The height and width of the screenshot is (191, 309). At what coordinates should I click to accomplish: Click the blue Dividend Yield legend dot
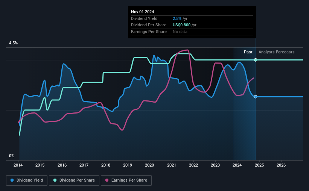point(12,180)
